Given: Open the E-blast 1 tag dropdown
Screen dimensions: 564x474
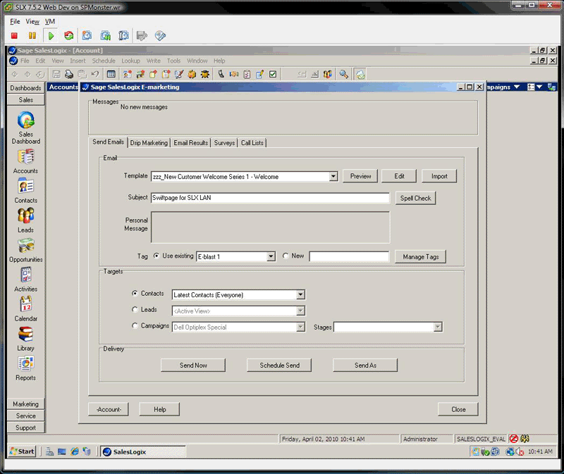Looking at the screenshot, I should (271, 256).
